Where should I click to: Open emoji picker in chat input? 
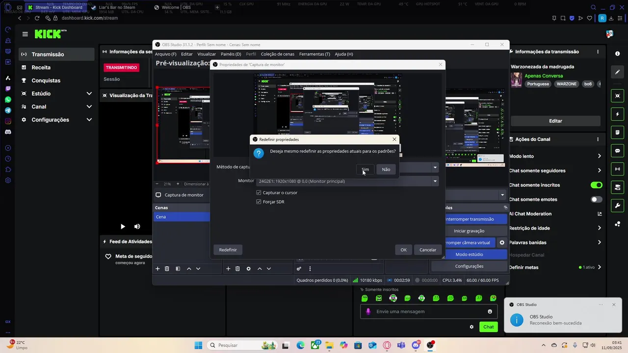pyautogui.click(x=490, y=312)
